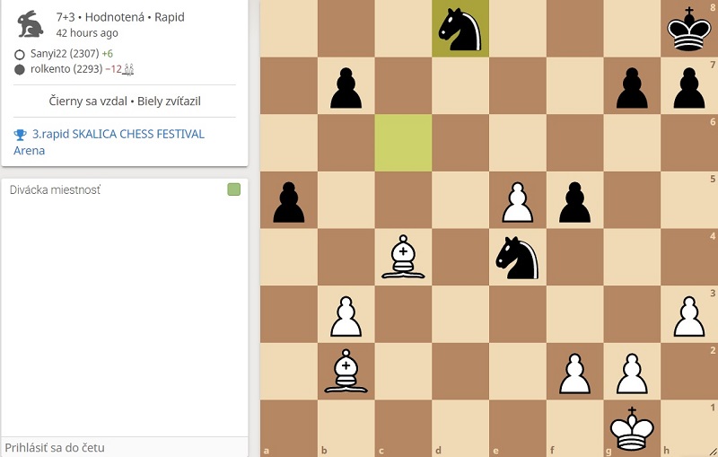Click the trophy tournament icon
The width and height of the screenshot is (718, 457).
20,135
